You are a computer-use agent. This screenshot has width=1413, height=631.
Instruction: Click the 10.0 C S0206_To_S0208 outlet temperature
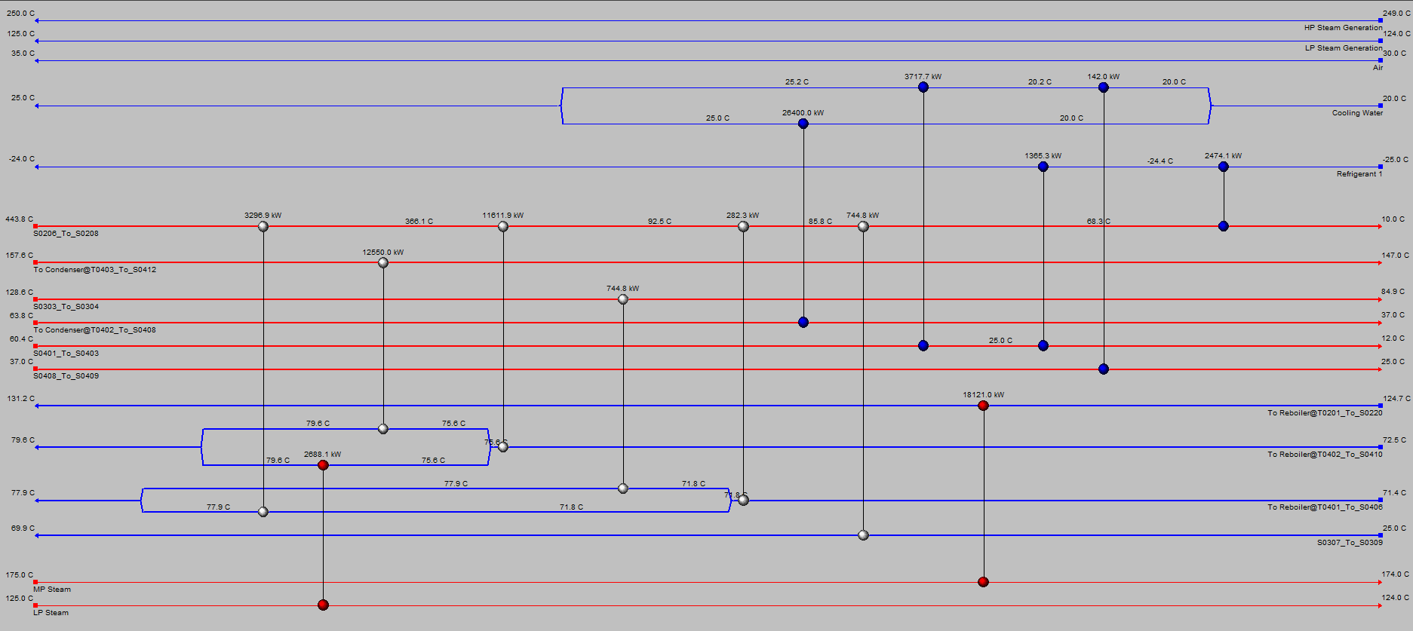pyautogui.click(x=1393, y=219)
